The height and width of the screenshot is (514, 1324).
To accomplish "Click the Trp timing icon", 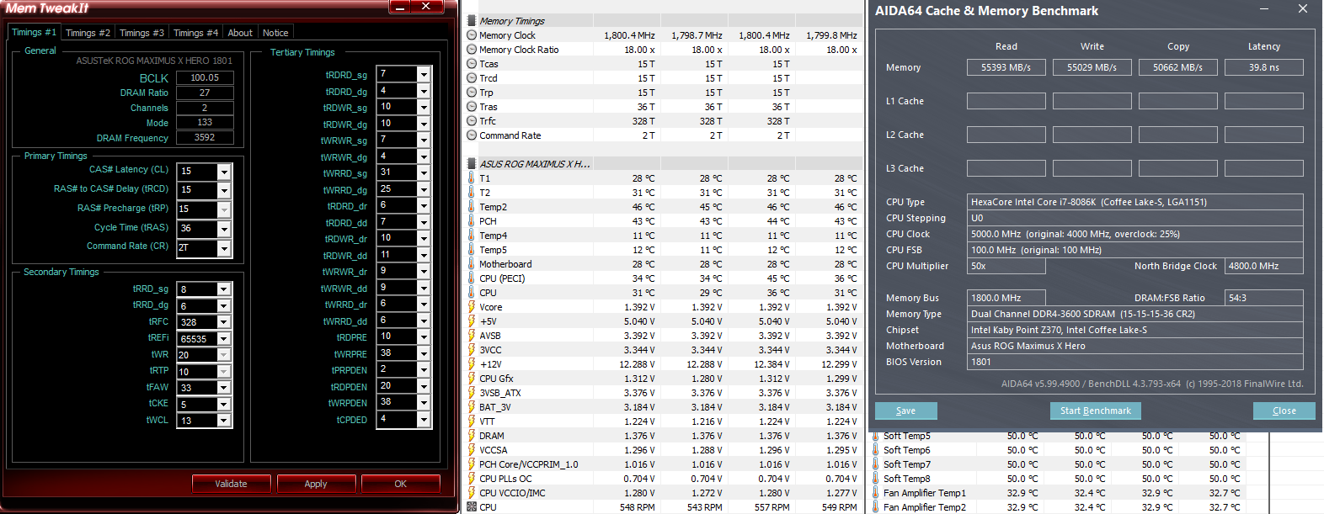I will [472, 93].
